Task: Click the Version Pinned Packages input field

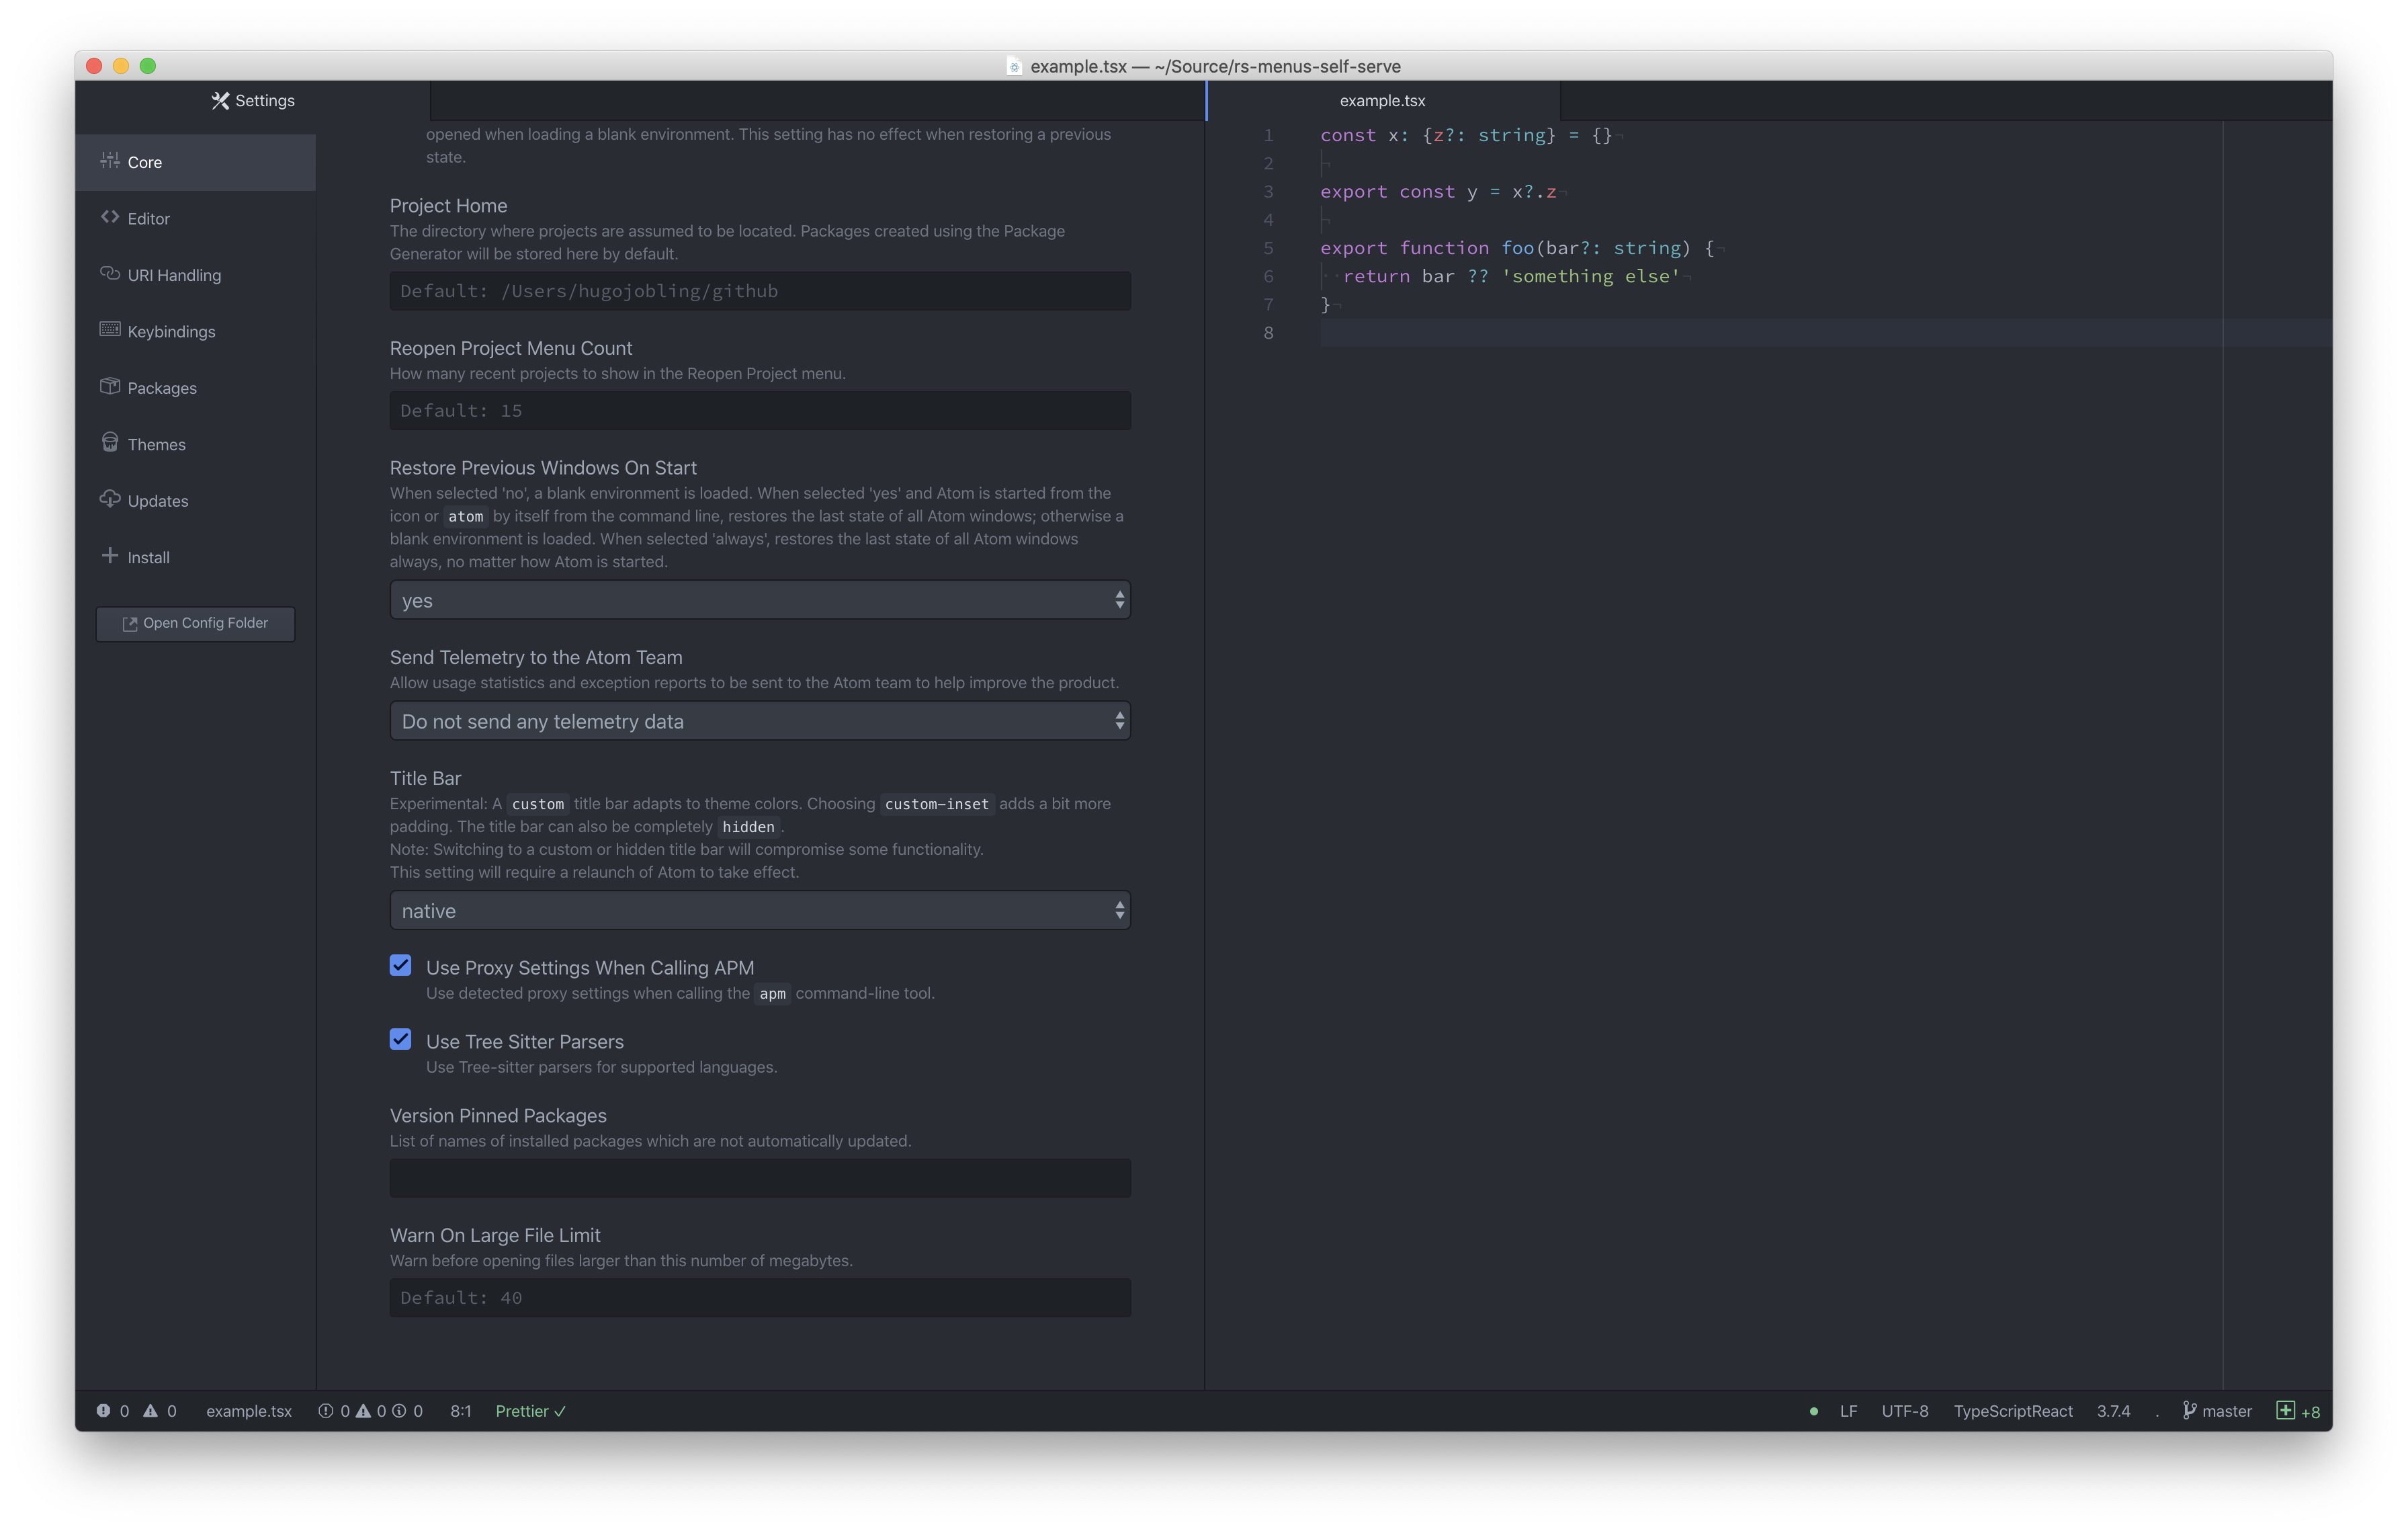Action: coord(759,1177)
